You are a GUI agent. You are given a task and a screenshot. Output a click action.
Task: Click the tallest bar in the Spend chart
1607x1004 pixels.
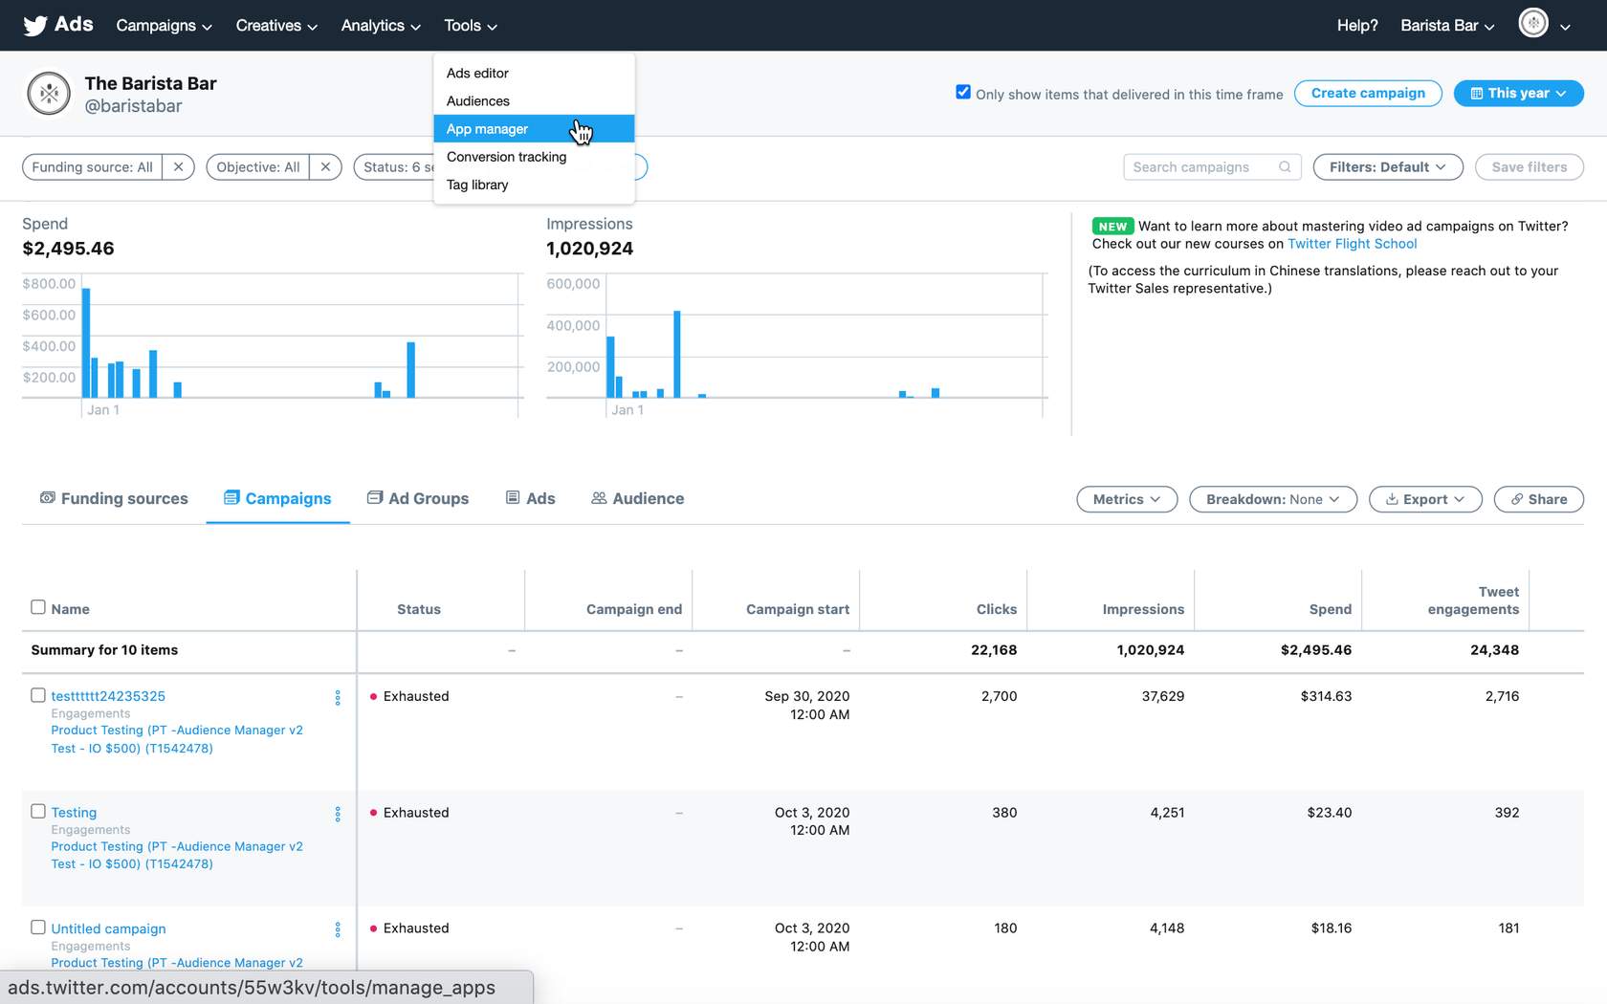coord(86,342)
